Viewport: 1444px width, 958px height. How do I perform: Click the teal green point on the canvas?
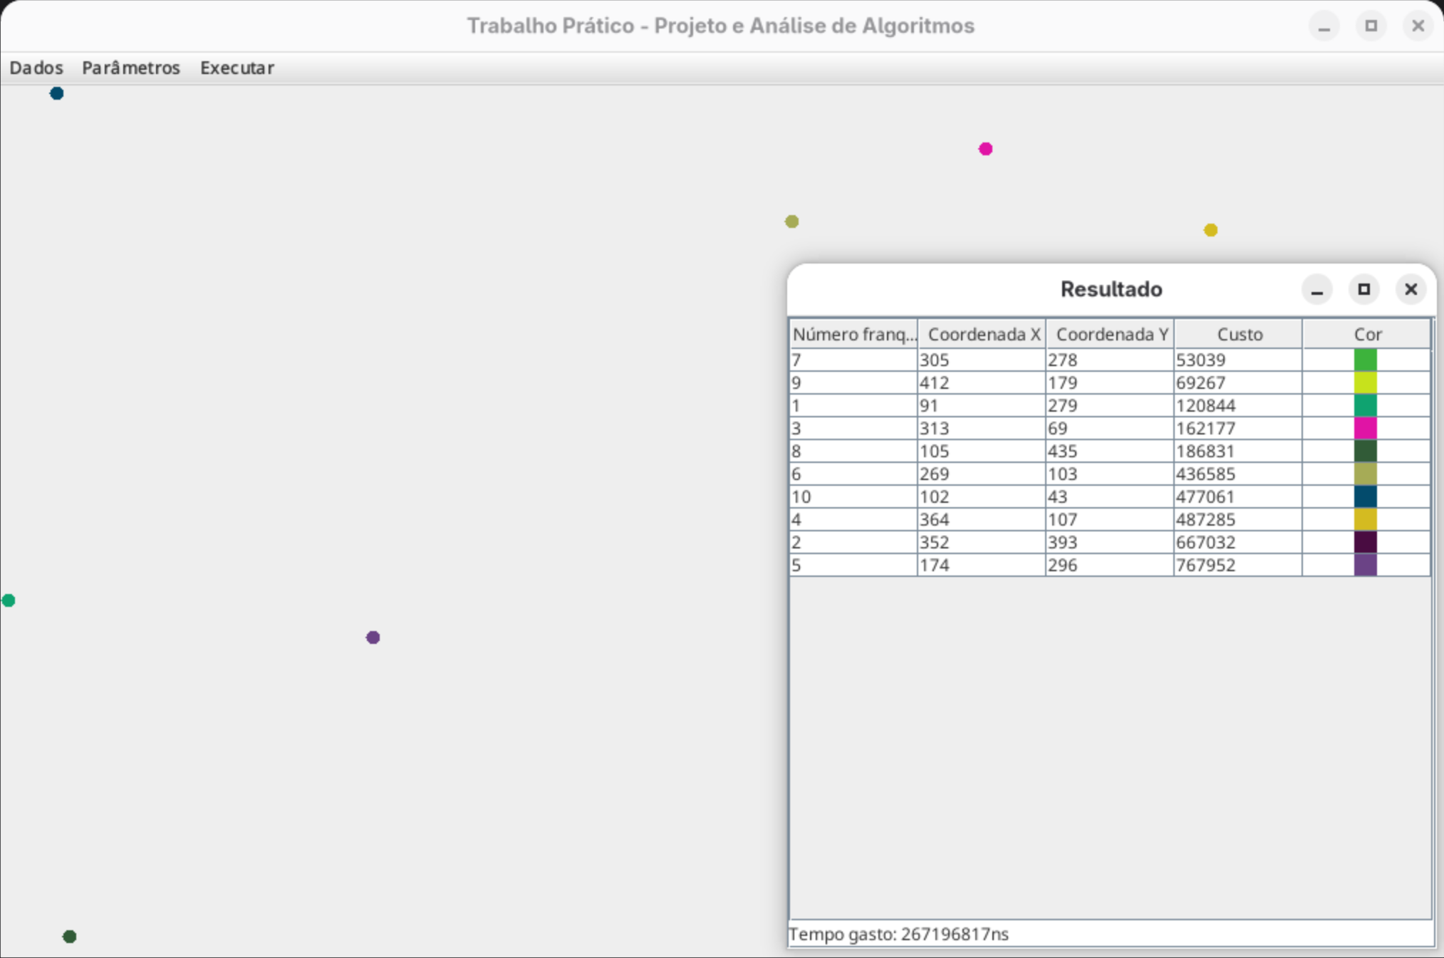9,600
